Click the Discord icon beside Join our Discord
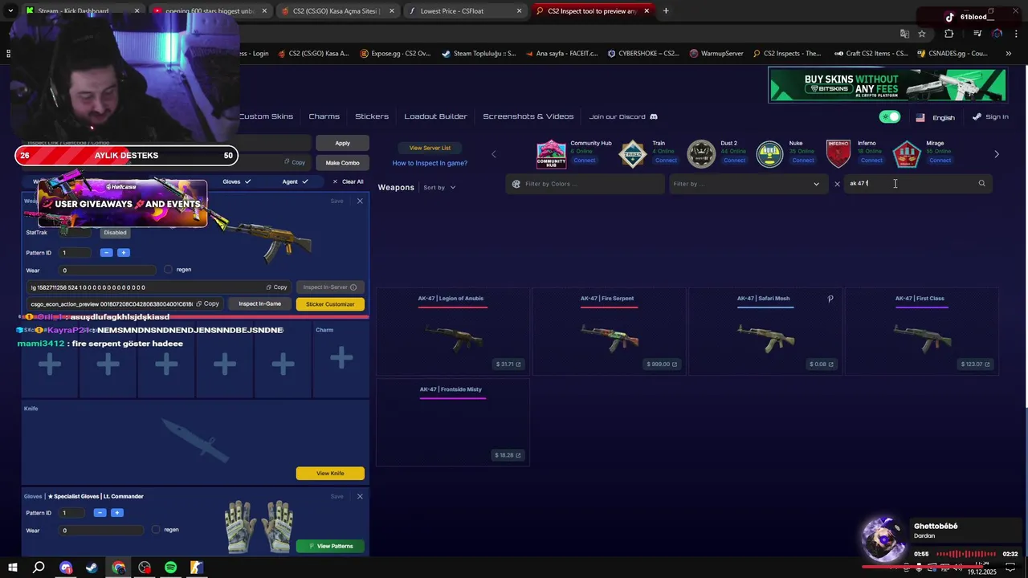 [x=654, y=117]
